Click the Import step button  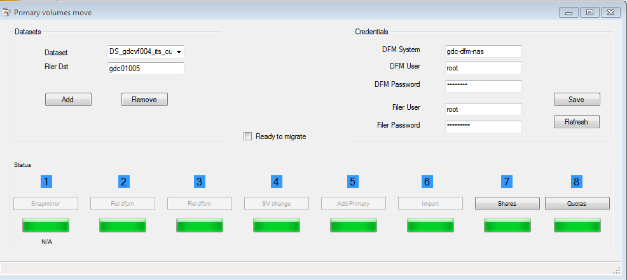431,203
